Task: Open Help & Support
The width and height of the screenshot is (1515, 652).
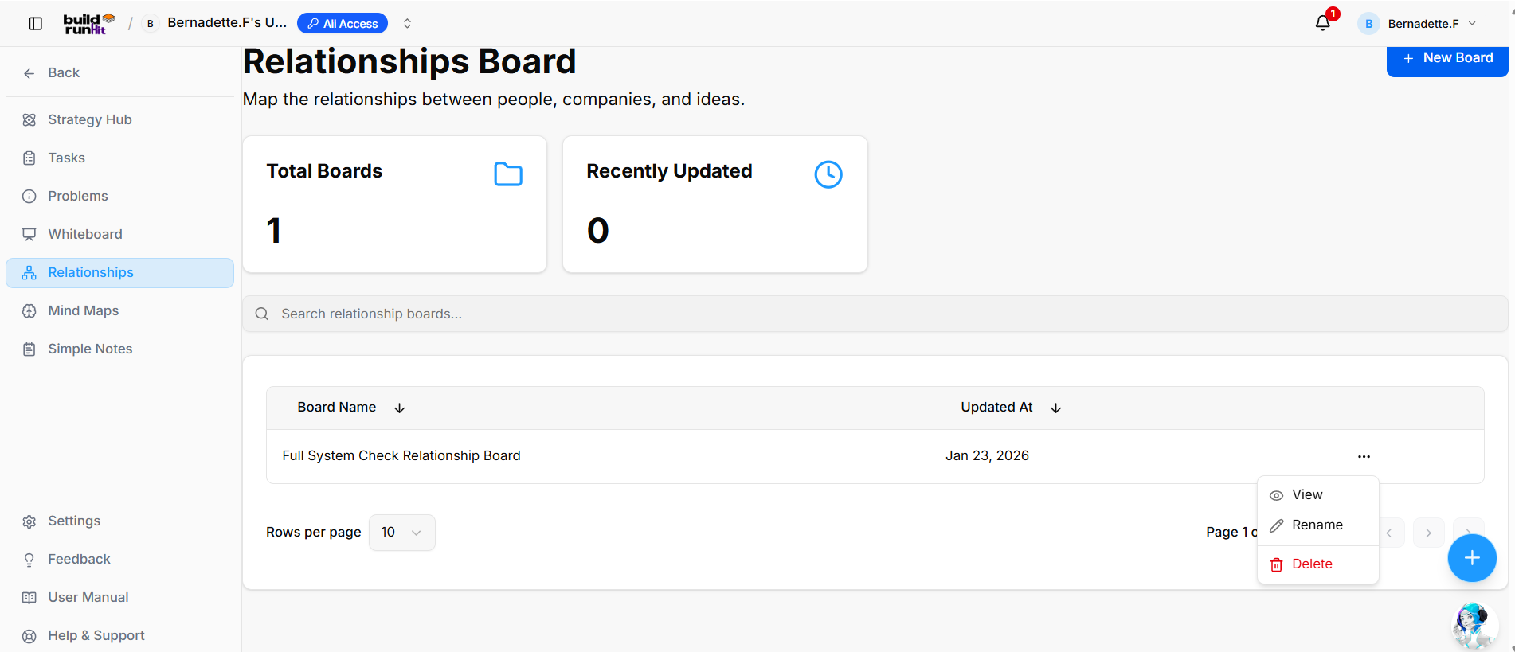Action: 119,635
